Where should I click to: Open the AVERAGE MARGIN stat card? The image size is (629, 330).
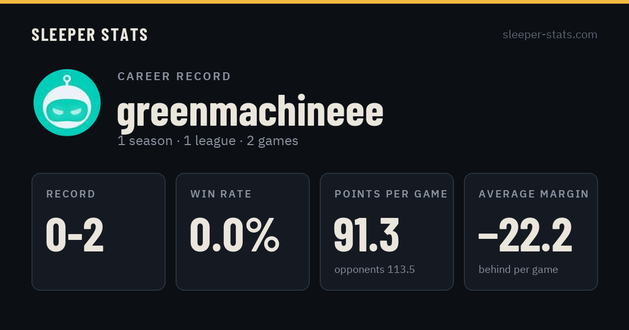[531, 232]
